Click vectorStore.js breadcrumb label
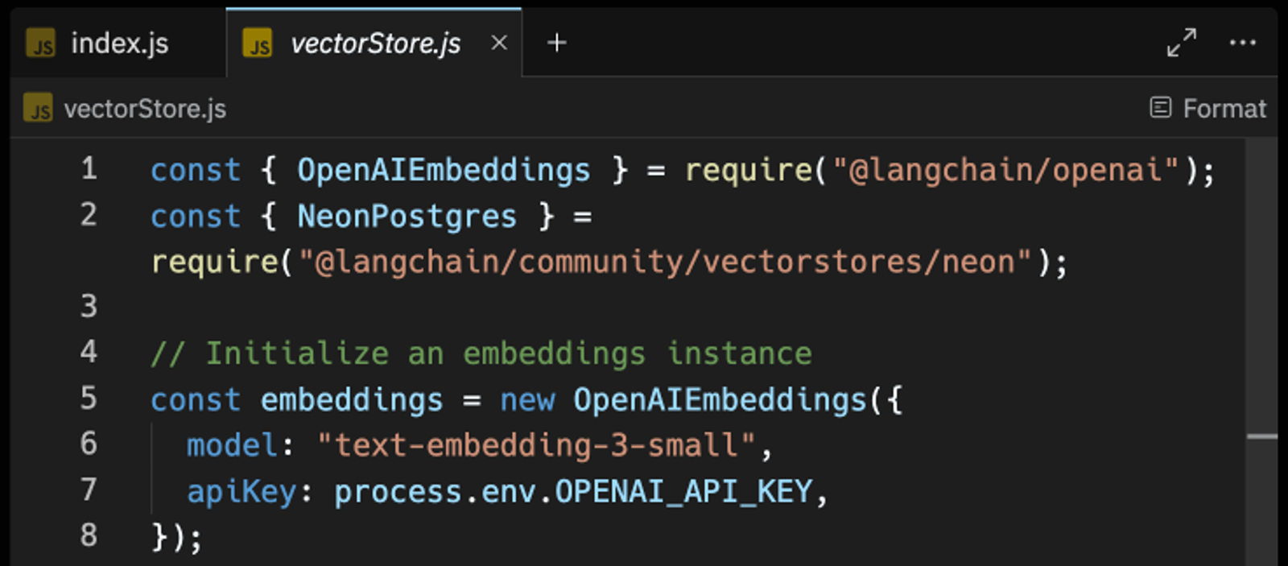 tap(145, 109)
